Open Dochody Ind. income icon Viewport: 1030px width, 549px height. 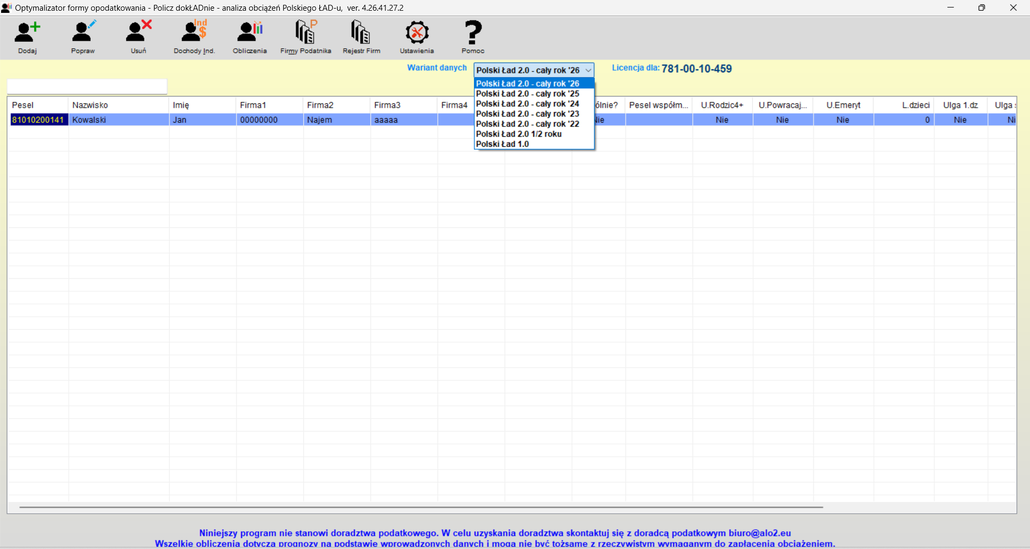tap(194, 33)
